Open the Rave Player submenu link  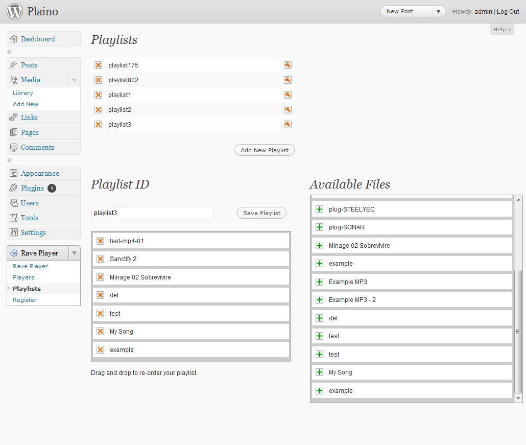[x=30, y=266]
